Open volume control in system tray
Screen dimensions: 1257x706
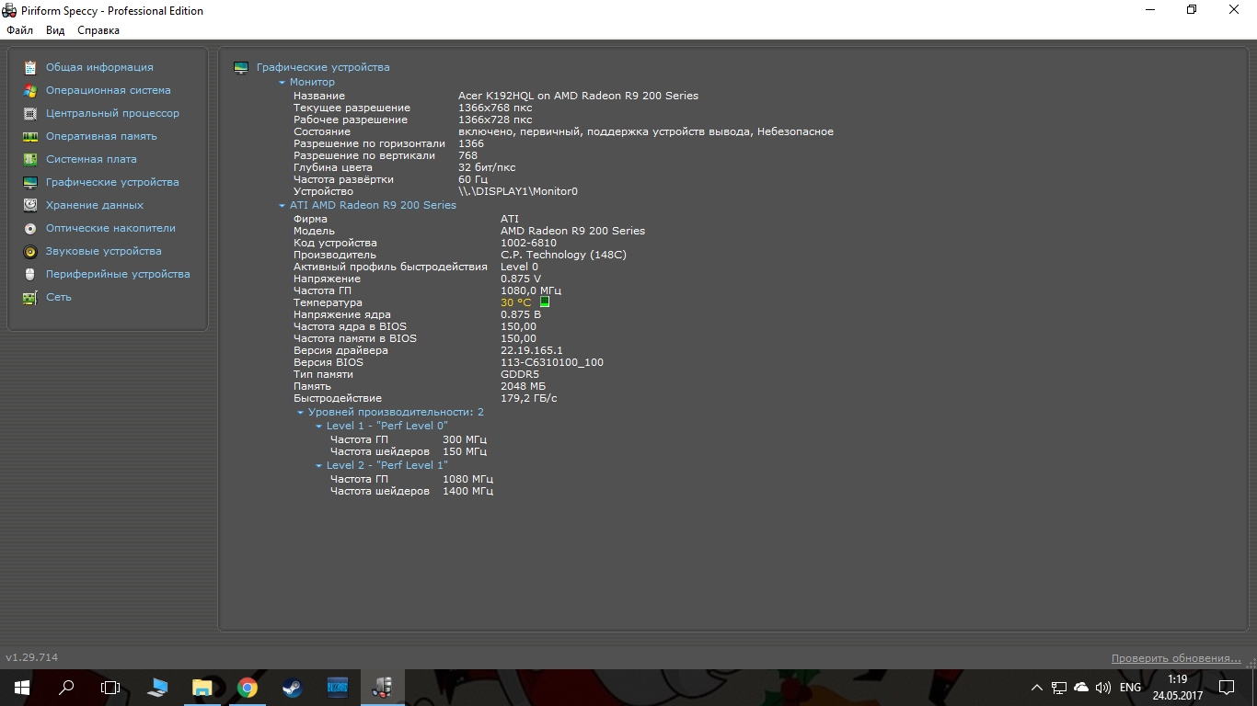pyautogui.click(x=1103, y=688)
